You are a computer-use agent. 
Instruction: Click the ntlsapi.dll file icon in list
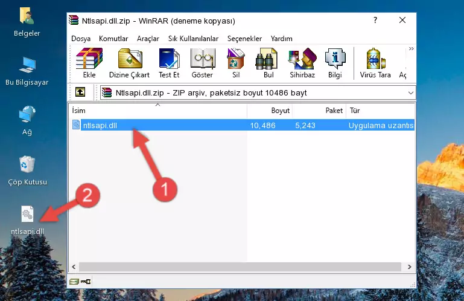[x=76, y=125]
